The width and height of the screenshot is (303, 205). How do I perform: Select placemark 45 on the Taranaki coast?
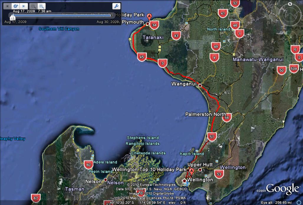point(142,57)
